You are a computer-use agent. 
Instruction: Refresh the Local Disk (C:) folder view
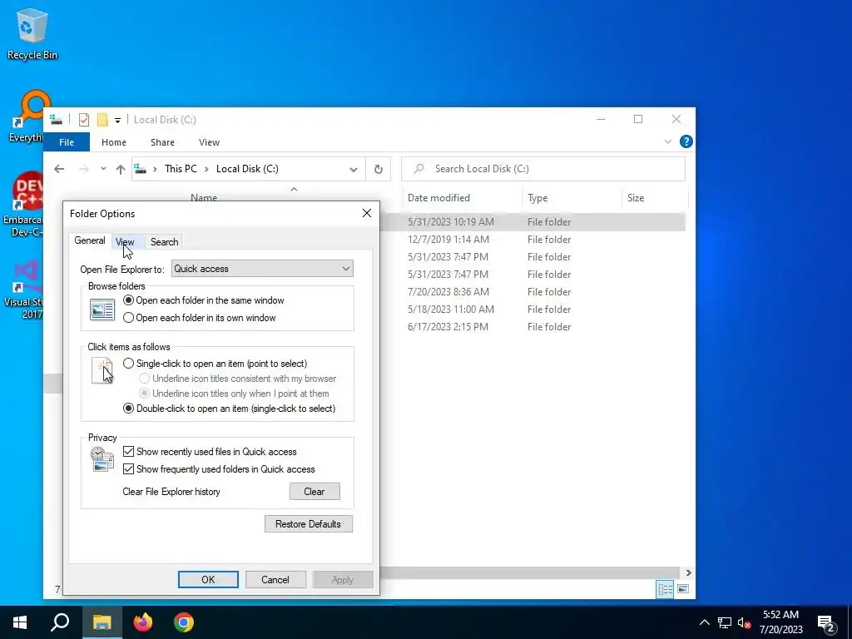379,169
